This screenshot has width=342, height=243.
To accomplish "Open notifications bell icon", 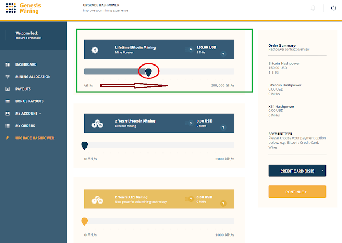I will click(313, 9).
